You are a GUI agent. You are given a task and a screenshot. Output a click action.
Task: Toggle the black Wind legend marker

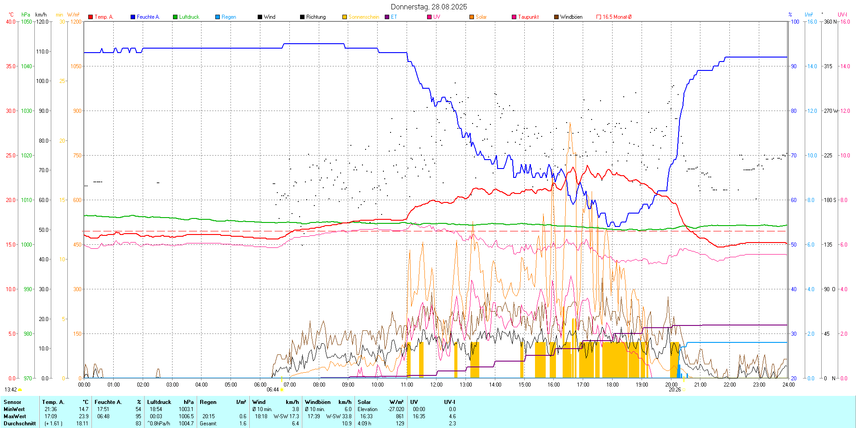click(260, 17)
